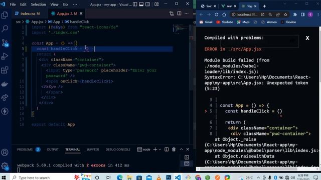321x180 pixels.
Task: Open the Women bookmark
Action: click(x=269, y=22)
